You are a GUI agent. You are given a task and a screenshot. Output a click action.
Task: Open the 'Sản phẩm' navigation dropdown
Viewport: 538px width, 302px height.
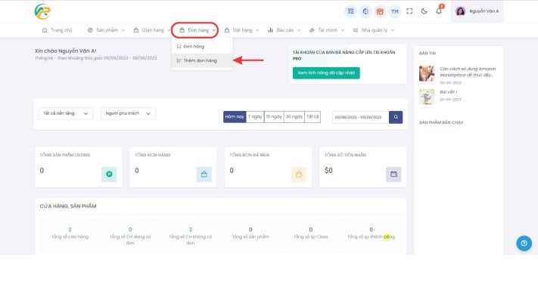[x=105, y=30]
